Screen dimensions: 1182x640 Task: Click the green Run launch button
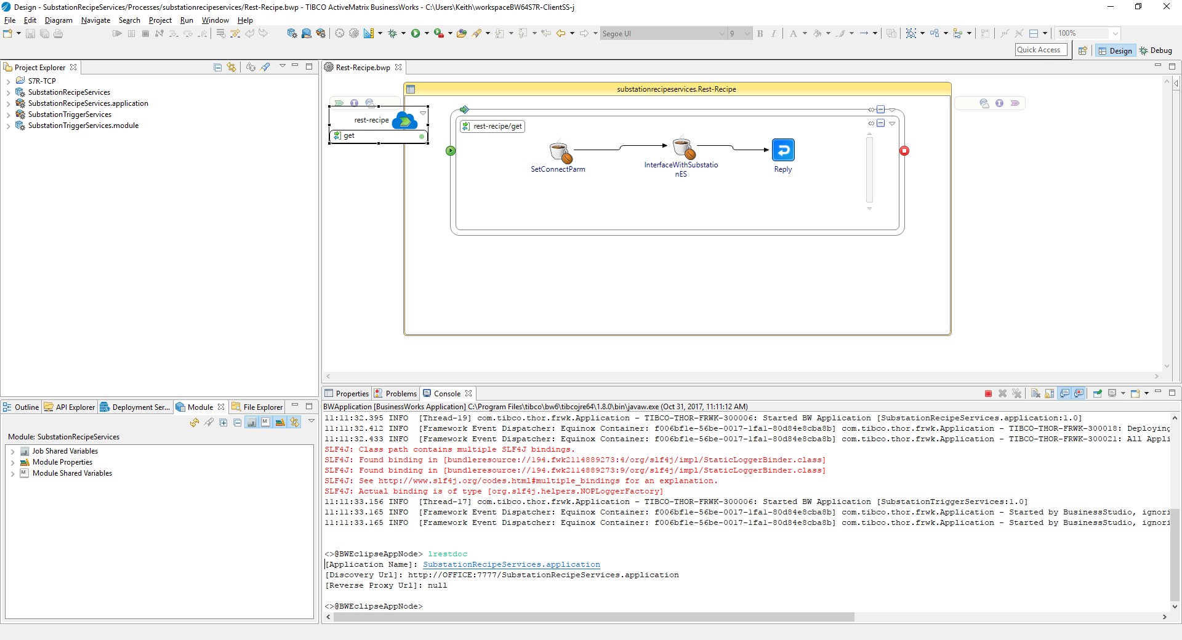(x=416, y=34)
